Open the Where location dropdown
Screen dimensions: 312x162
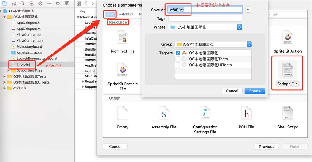click(x=205, y=27)
